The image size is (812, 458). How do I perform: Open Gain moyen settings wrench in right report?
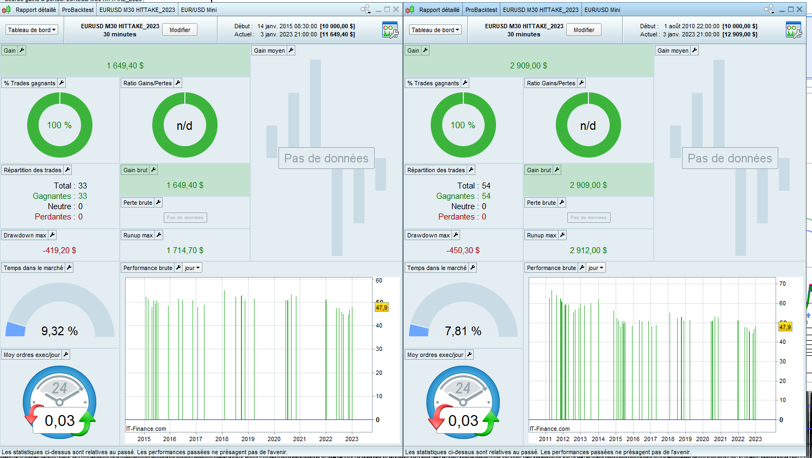tap(695, 51)
